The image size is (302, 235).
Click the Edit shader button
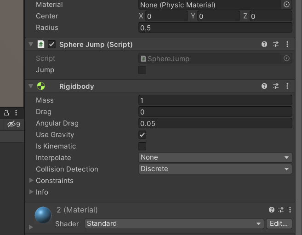(279, 224)
